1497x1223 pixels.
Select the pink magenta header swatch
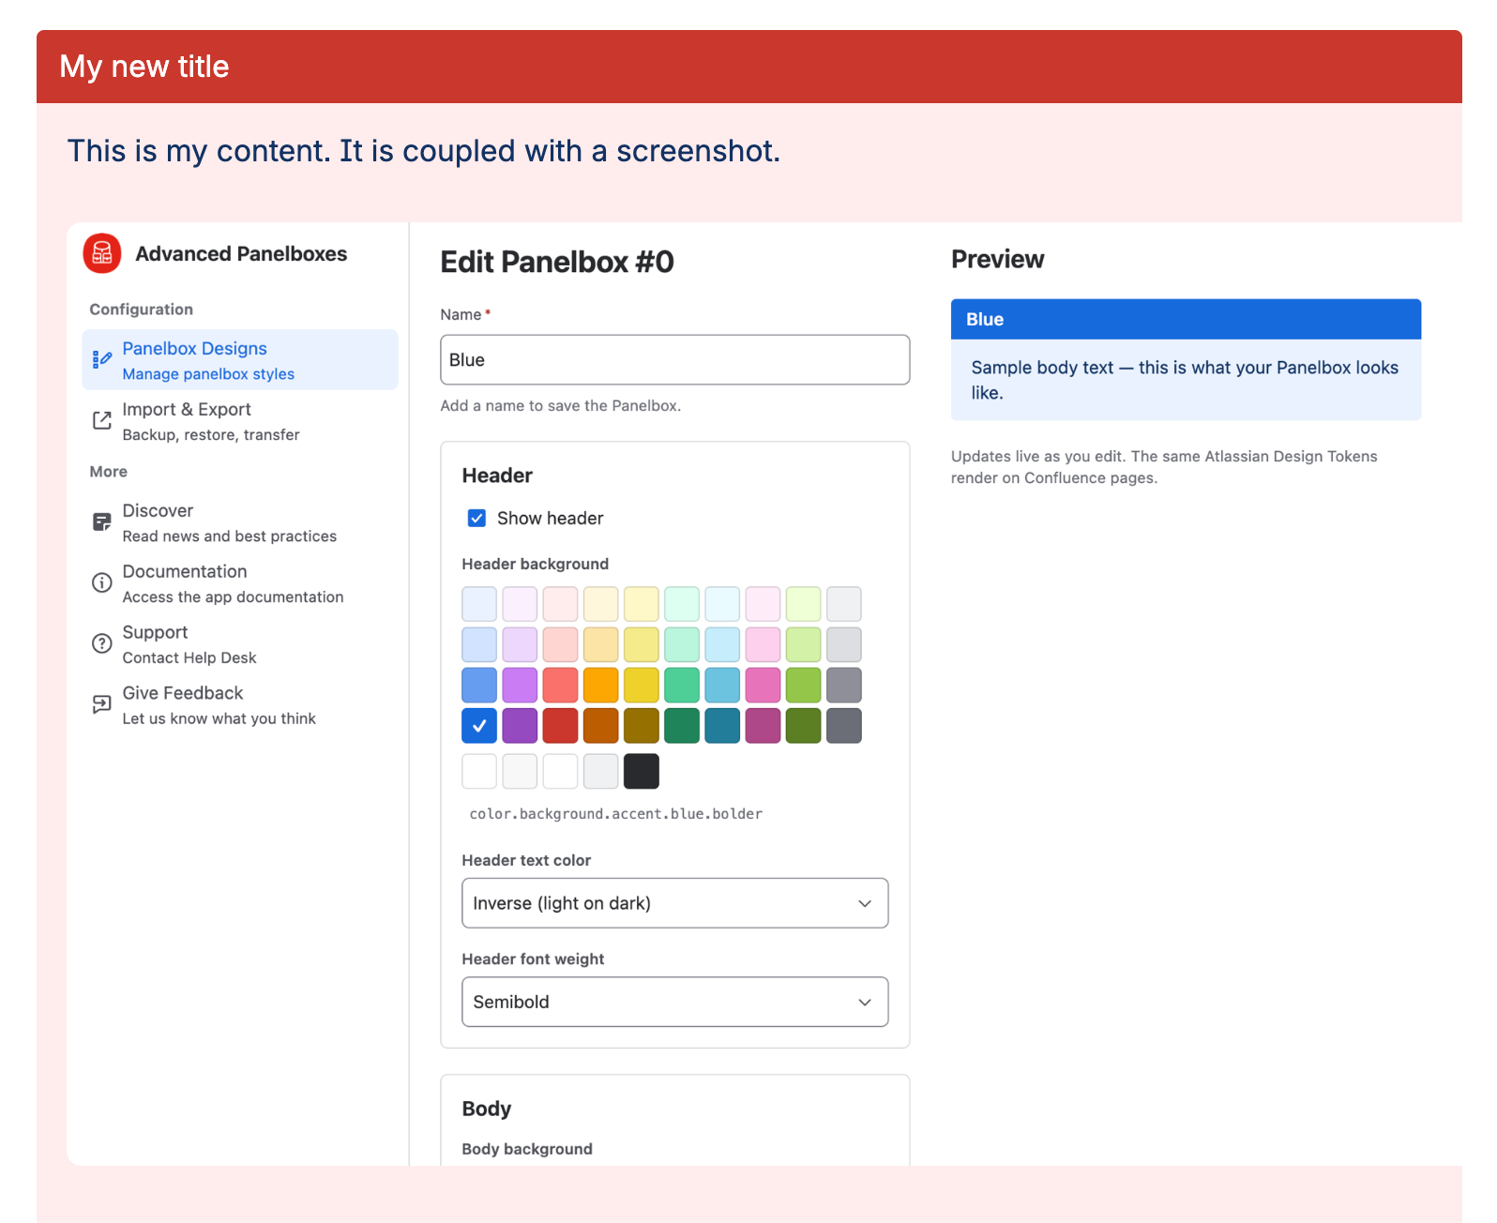[x=763, y=686]
